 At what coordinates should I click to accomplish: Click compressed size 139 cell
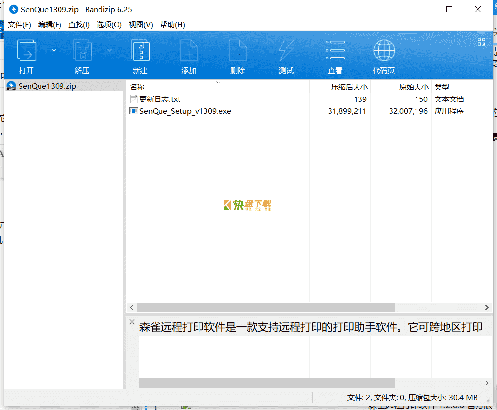(x=360, y=99)
